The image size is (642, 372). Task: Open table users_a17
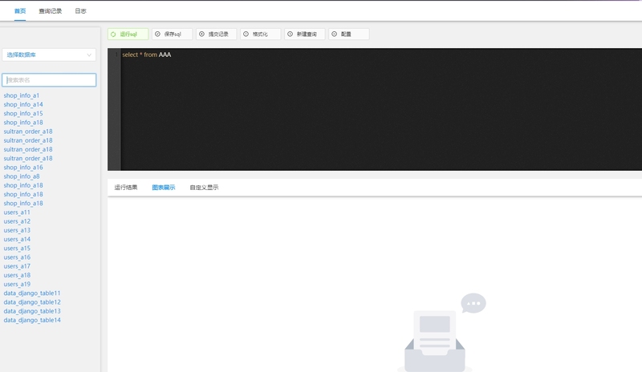tap(17, 266)
